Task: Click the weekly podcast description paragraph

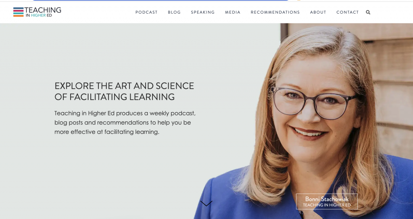Action: (x=125, y=123)
